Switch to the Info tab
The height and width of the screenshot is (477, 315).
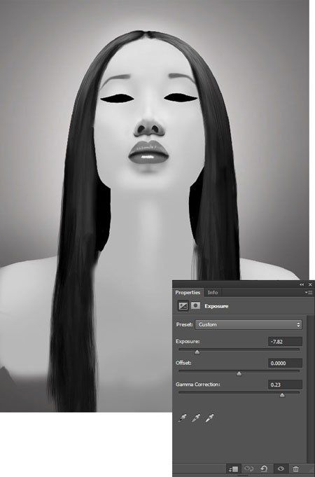click(213, 292)
